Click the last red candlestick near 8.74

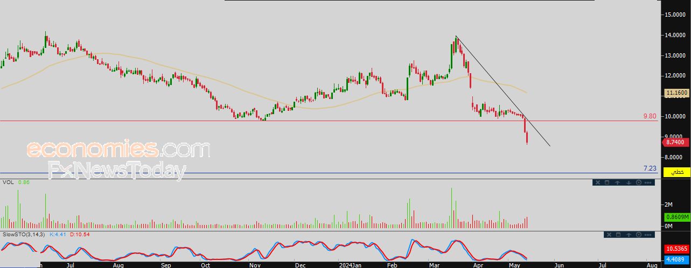527,138
